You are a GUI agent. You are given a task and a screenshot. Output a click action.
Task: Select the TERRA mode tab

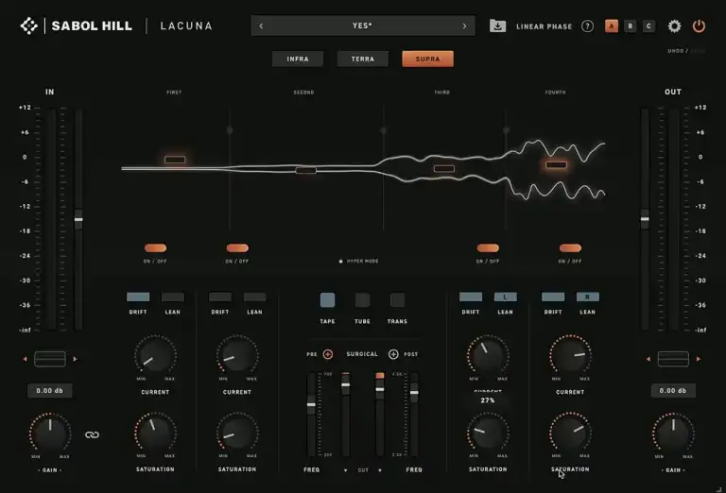363,59
